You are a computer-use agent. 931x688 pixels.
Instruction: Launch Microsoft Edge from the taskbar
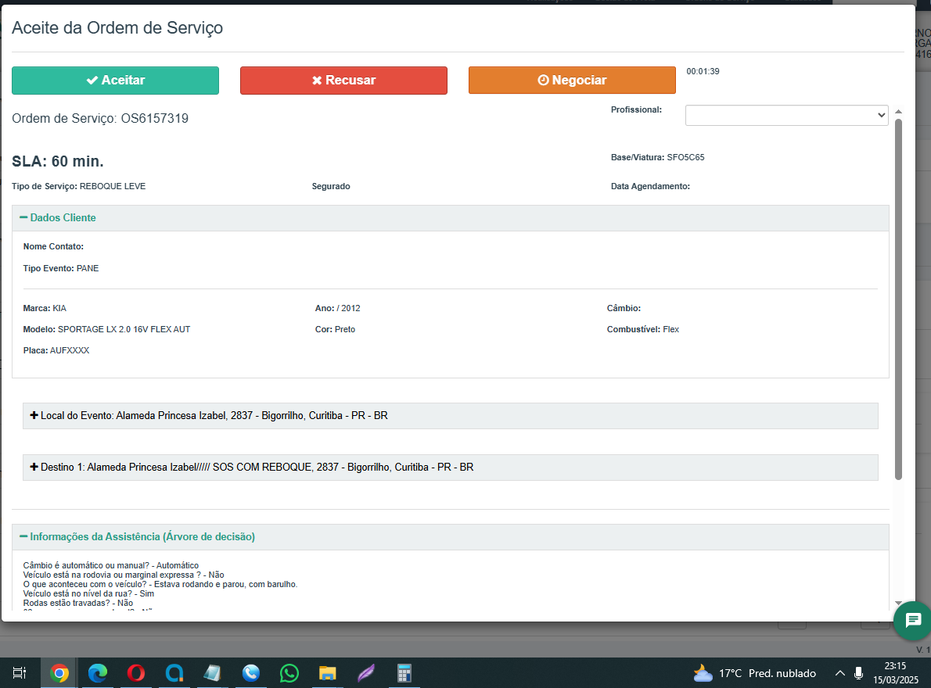tap(97, 673)
